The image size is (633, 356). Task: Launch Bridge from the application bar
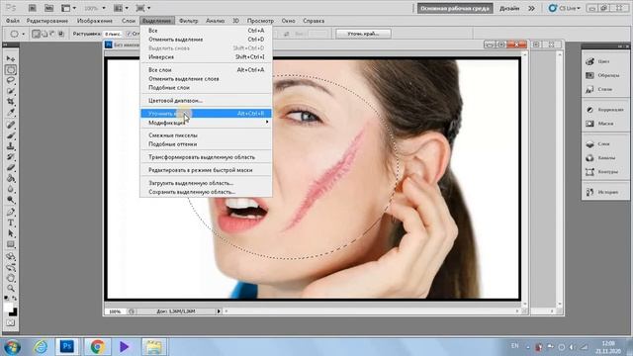click(x=33, y=8)
